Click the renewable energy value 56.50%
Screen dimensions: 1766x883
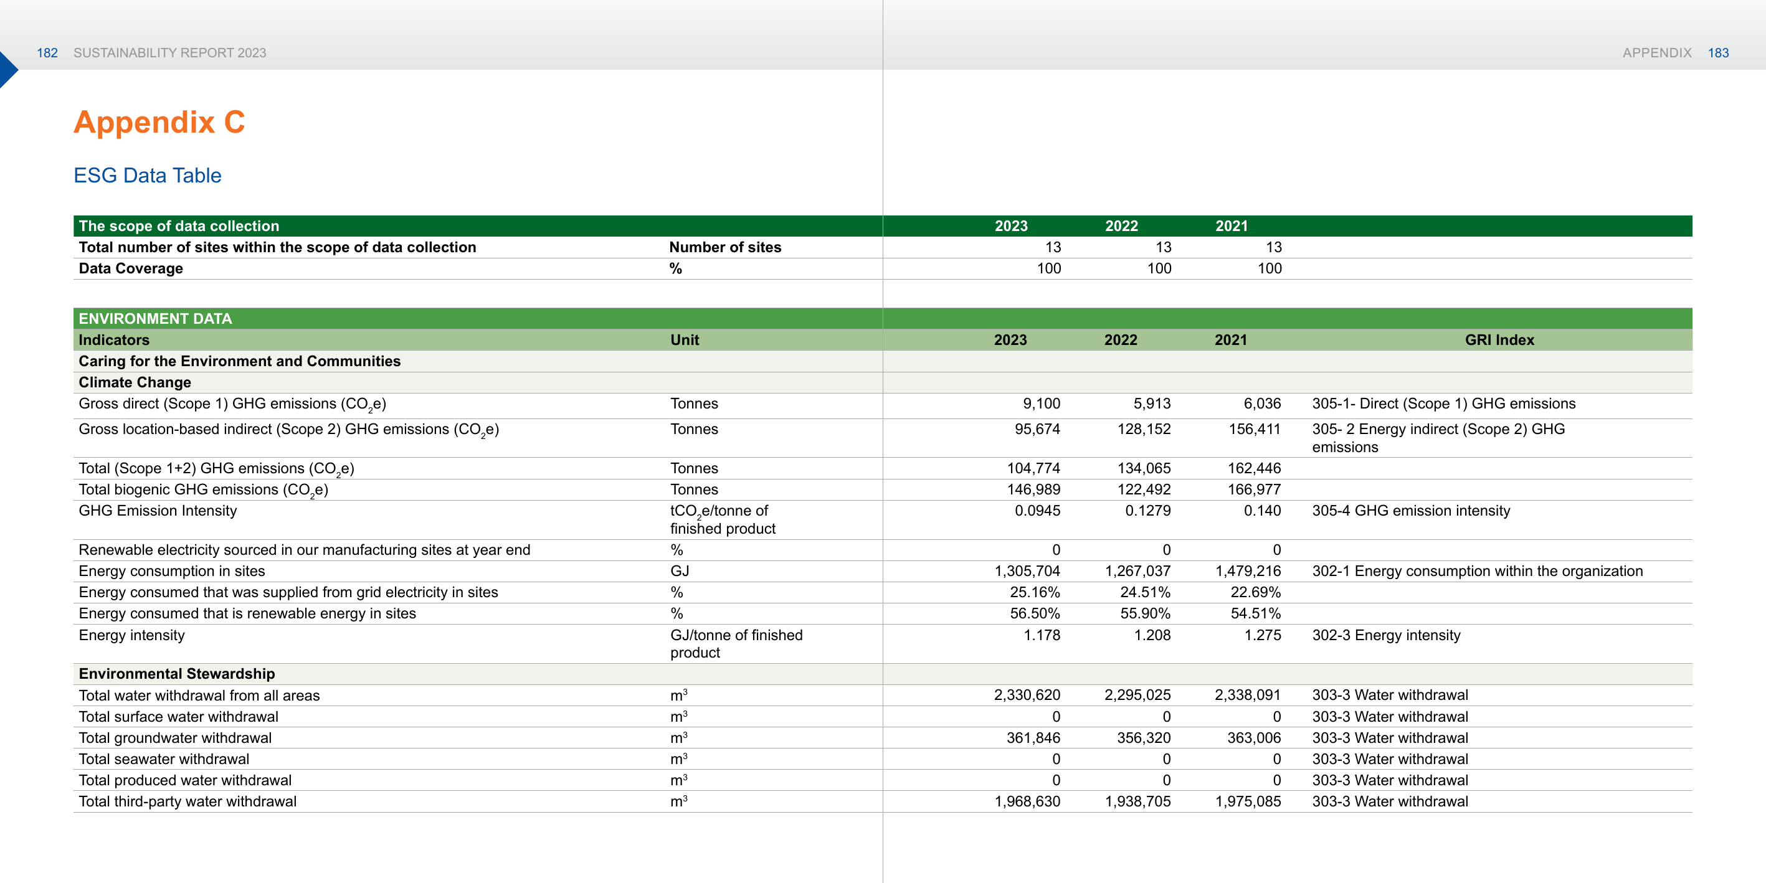pyautogui.click(x=1035, y=613)
